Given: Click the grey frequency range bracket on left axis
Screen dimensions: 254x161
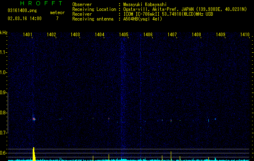Looking at the screenshot, I should (8, 113).
